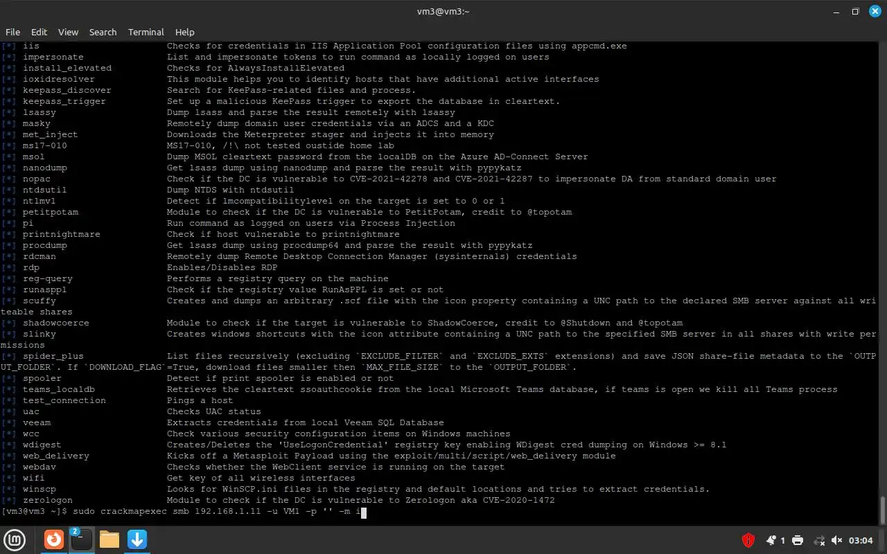Click the 'met_inject' module name
The width and height of the screenshot is (887, 554).
point(51,134)
